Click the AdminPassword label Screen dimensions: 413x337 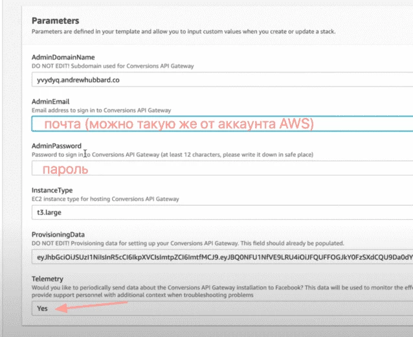pos(56,146)
